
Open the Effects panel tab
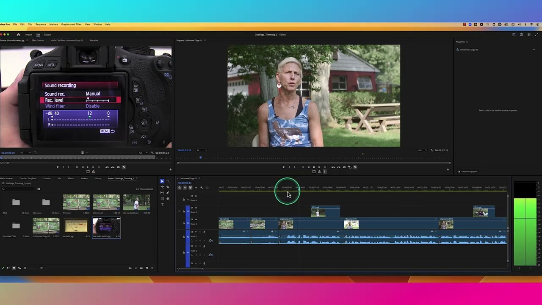[x=71, y=178]
